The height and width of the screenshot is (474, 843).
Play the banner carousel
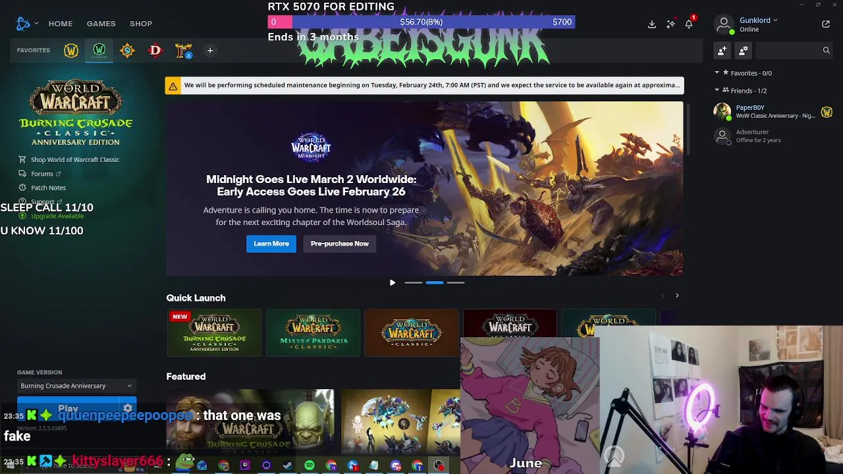click(393, 283)
